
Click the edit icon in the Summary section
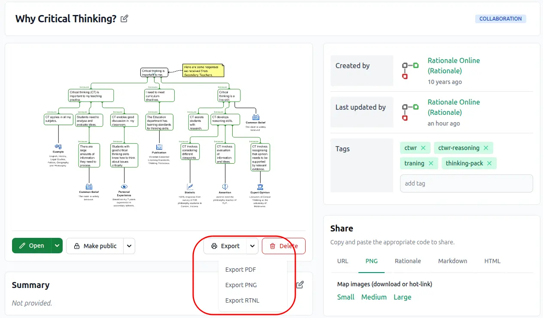(x=300, y=285)
